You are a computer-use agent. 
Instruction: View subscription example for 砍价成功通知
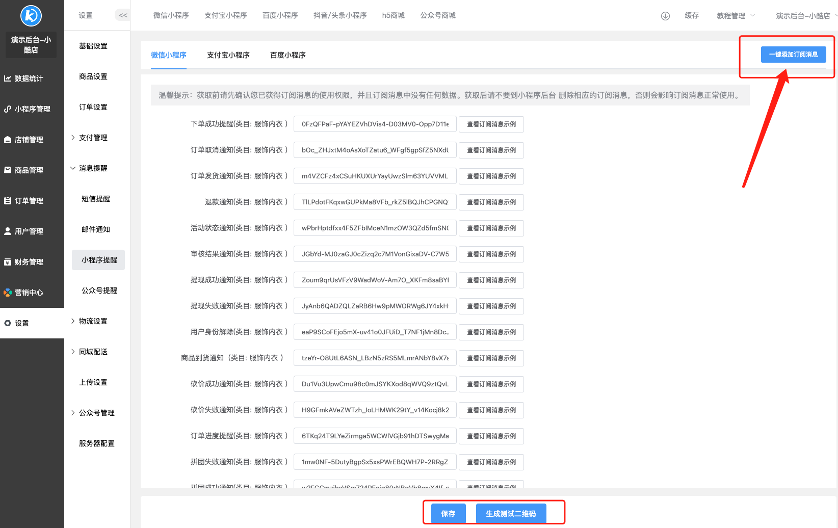[491, 384]
